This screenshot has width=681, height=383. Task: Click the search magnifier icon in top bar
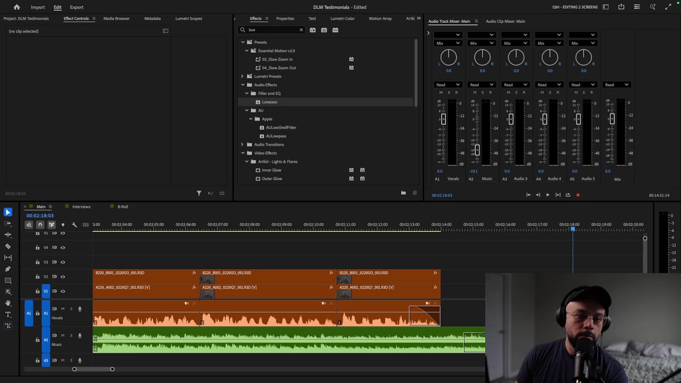(x=652, y=7)
